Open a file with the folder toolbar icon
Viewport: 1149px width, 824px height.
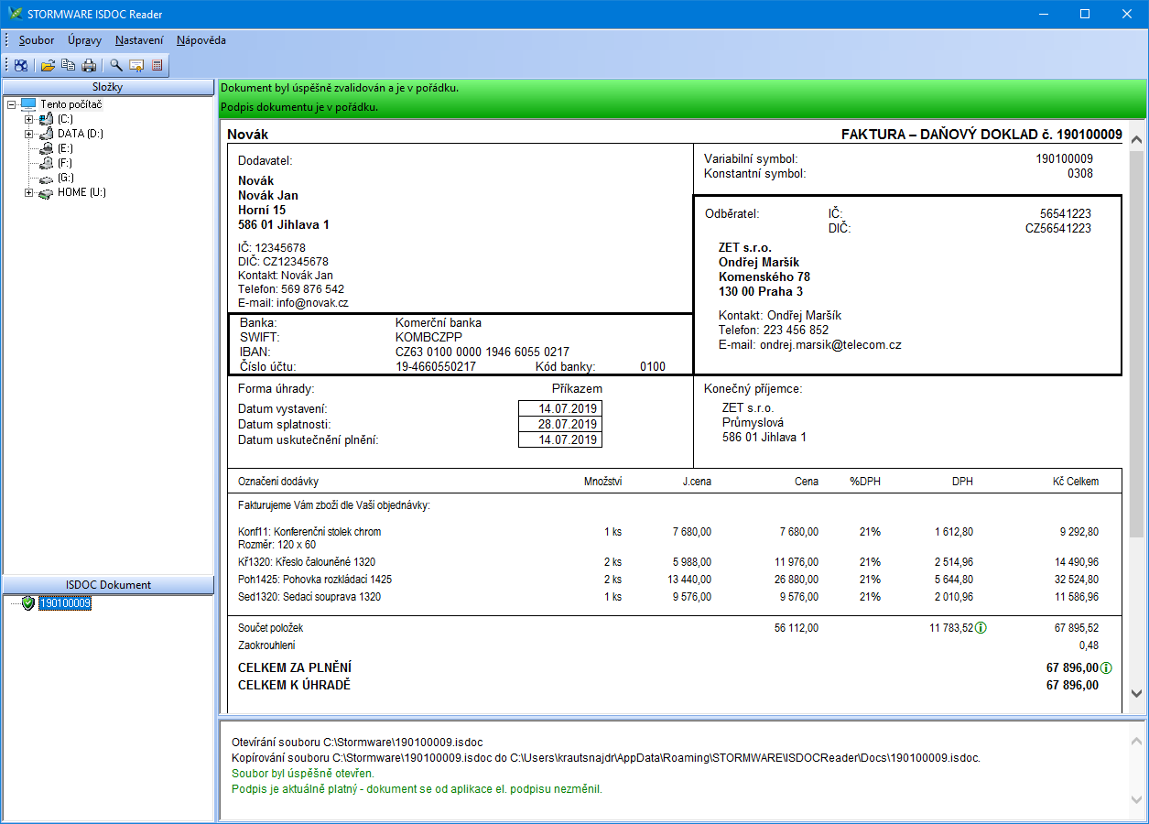tap(49, 65)
